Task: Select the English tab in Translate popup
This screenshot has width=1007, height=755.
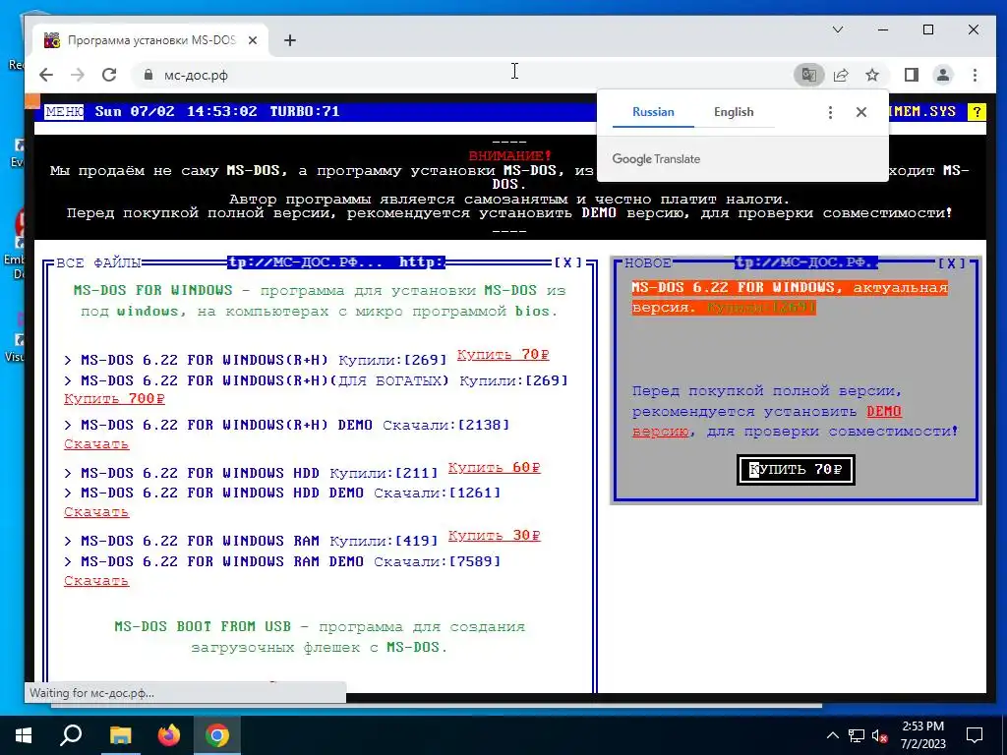Action: click(x=734, y=112)
